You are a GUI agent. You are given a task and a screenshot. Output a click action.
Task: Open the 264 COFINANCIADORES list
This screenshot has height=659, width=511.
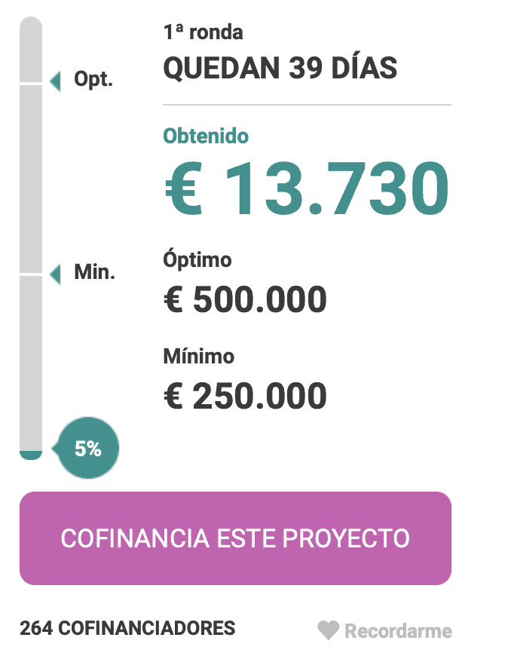[127, 628]
